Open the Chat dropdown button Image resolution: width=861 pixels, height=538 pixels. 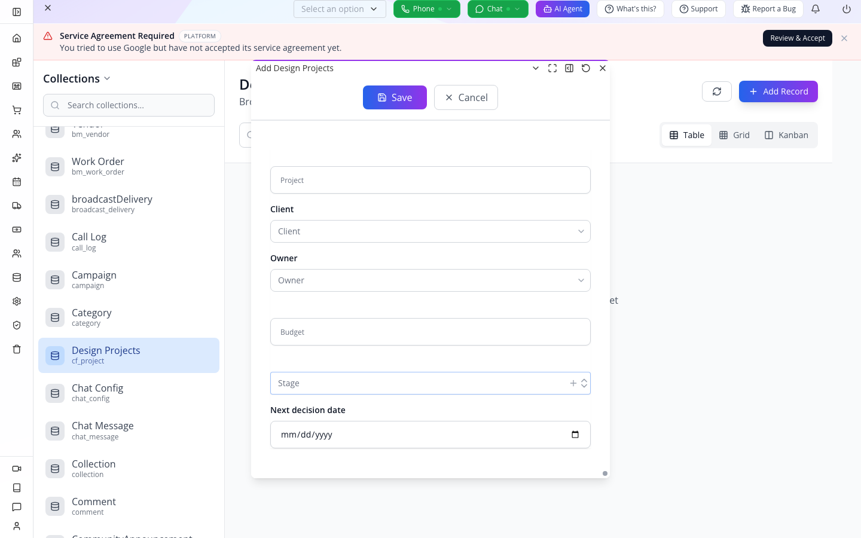coord(498,9)
